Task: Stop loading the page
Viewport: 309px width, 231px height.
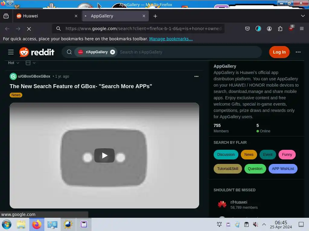Action: click(x=29, y=29)
